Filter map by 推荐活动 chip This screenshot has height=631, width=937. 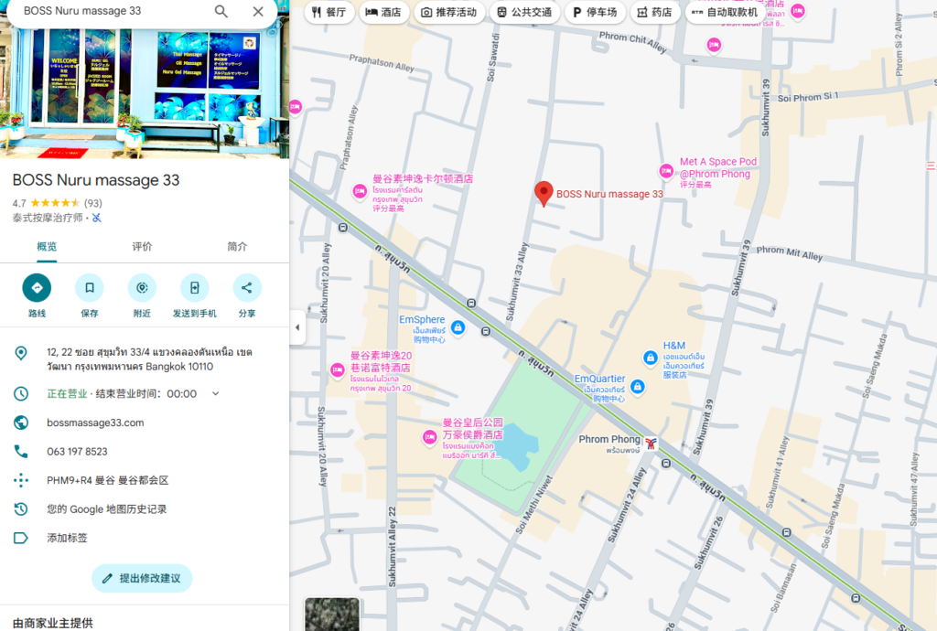point(449,12)
